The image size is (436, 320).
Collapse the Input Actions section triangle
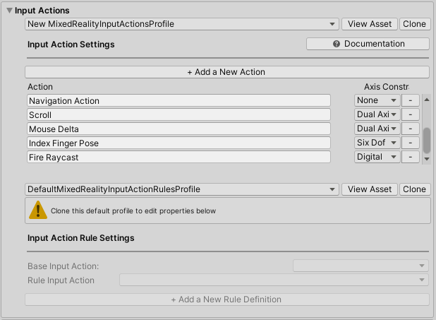click(x=9, y=11)
